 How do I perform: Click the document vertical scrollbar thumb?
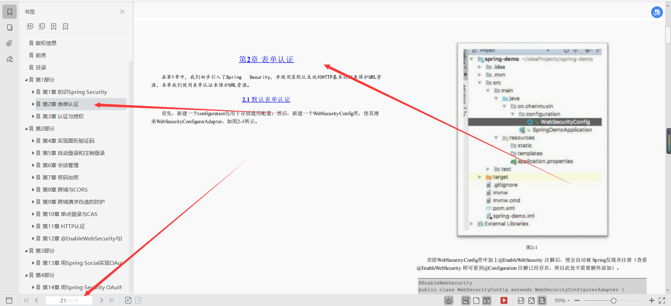668,35
